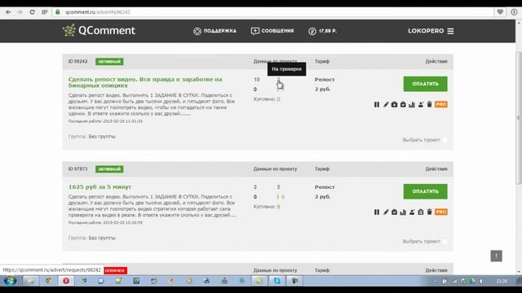Click the taskbar clock

pyautogui.click(x=502, y=281)
